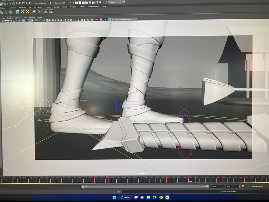Toggle the view transform button
Image resolution: width=269 pixels, height=202 pixels.
click(x=110, y=19)
